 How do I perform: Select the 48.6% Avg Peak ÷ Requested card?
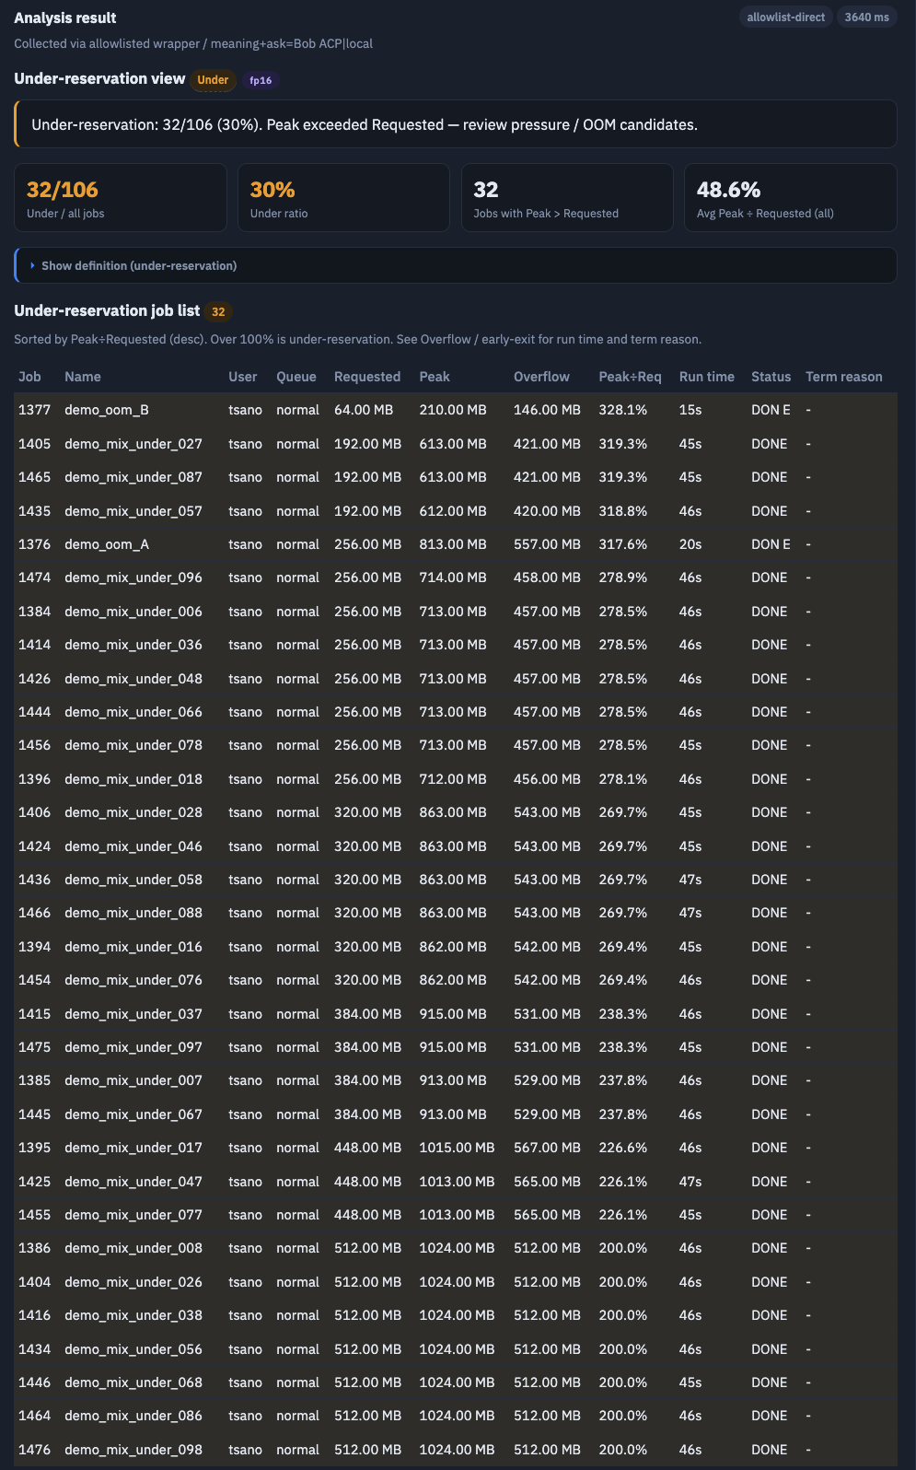pos(791,198)
